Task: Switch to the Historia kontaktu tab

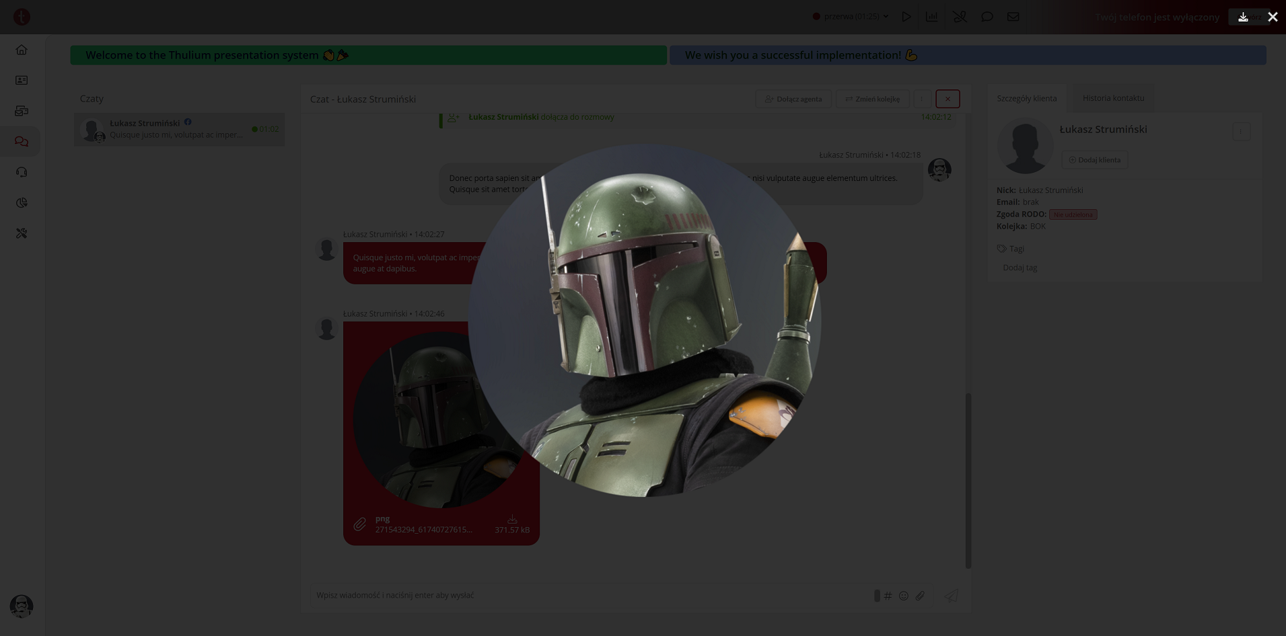Action: coord(1113,98)
